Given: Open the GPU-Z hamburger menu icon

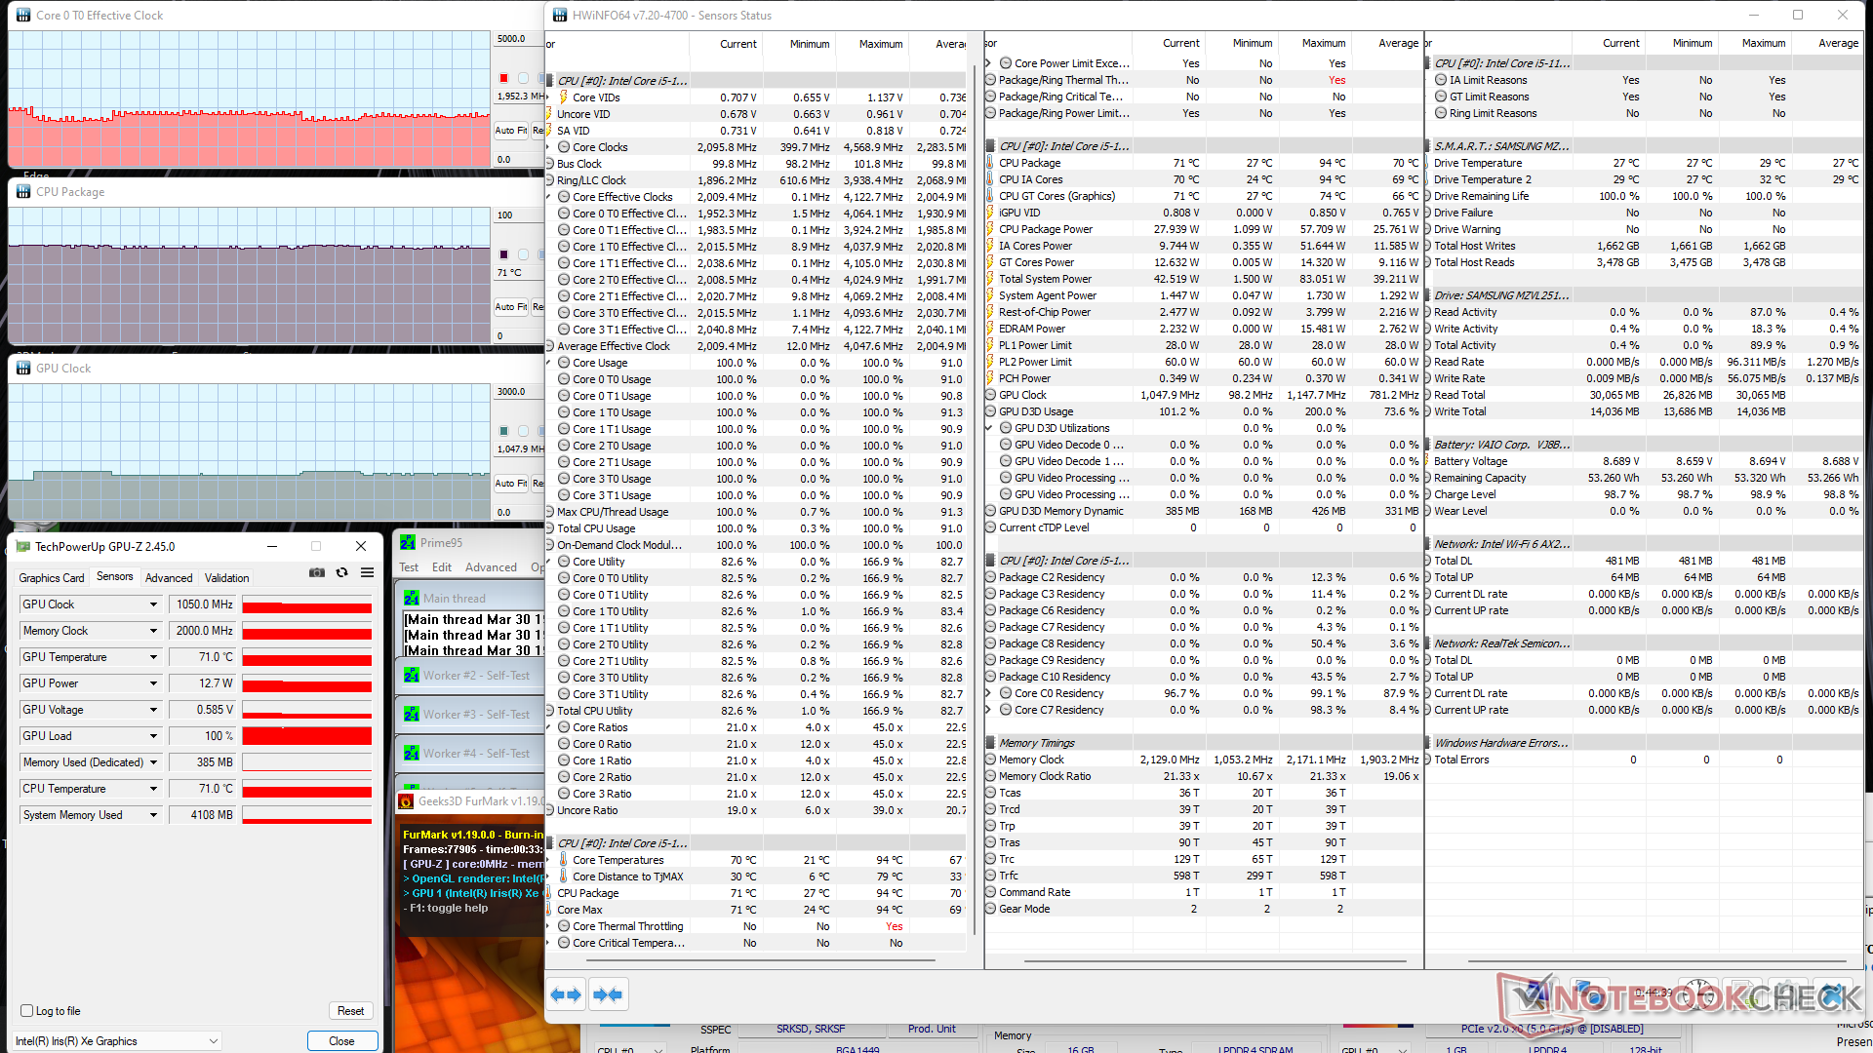Looking at the screenshot, I should click(x=368, y=573).
